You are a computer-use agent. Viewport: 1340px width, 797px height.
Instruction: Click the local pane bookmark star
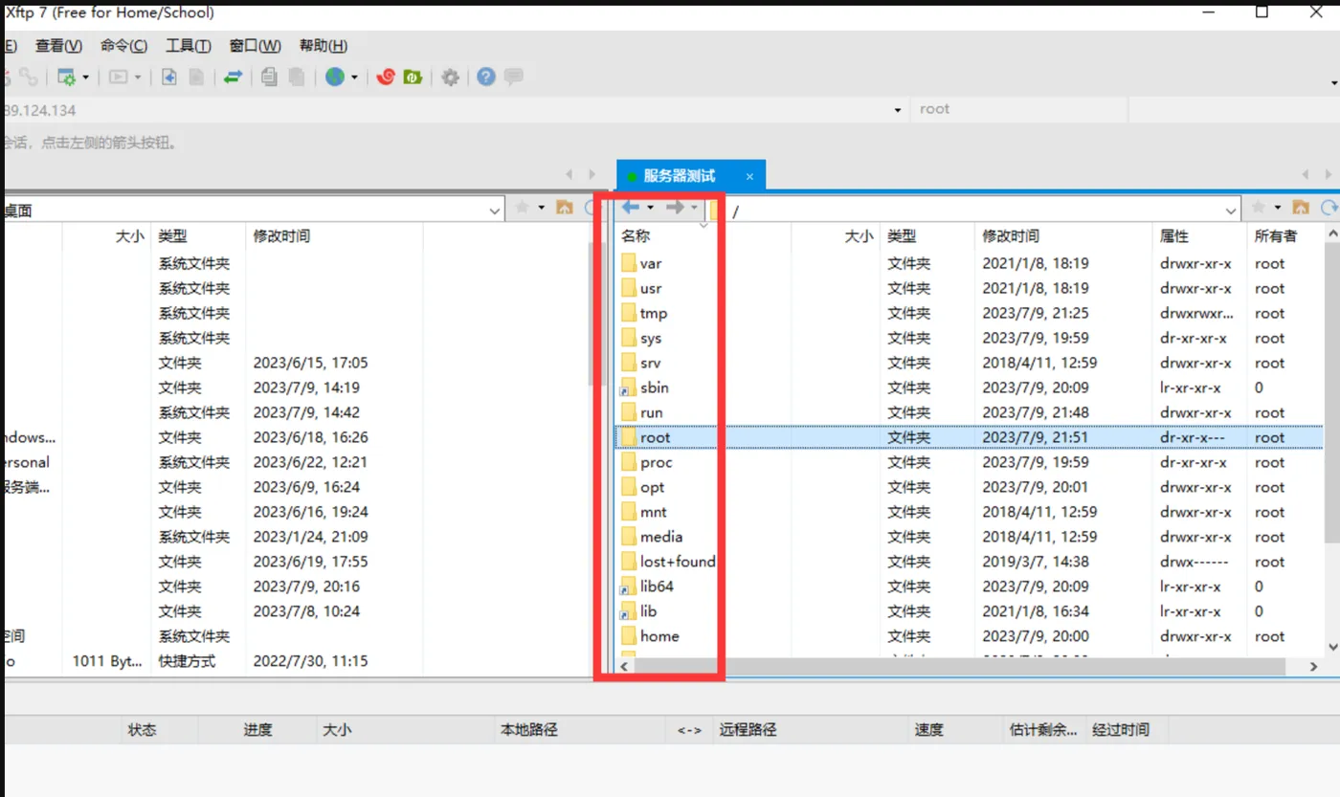pos(522,208)
